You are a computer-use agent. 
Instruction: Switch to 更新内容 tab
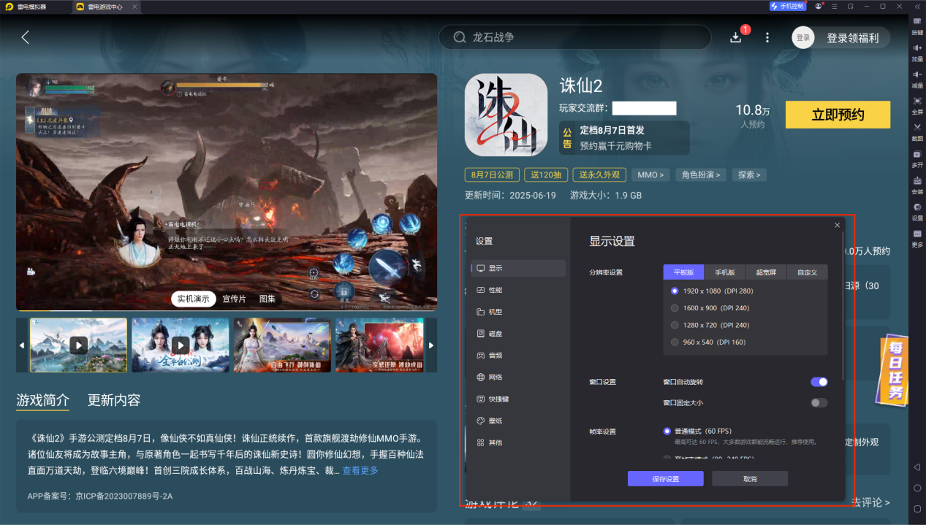coord(114,400)
